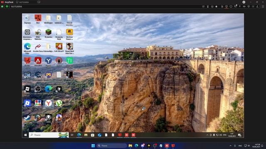Viewport: 266px width, 149px height.
Task: Select the red A logo desktop shortcut
Action: (38, 60)
